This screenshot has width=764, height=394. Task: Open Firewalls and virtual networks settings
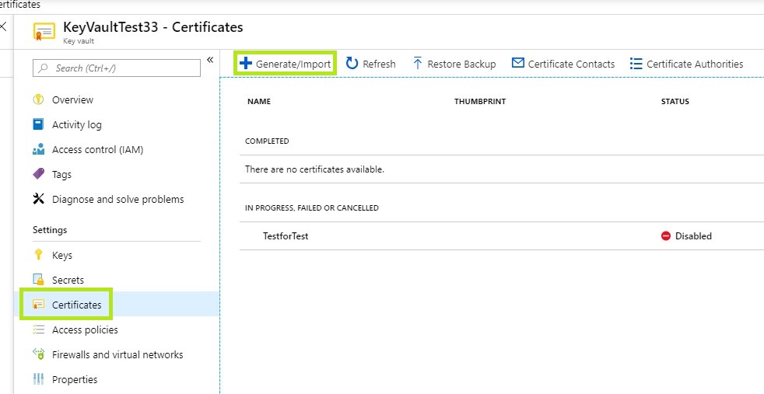tap(117, 354)
